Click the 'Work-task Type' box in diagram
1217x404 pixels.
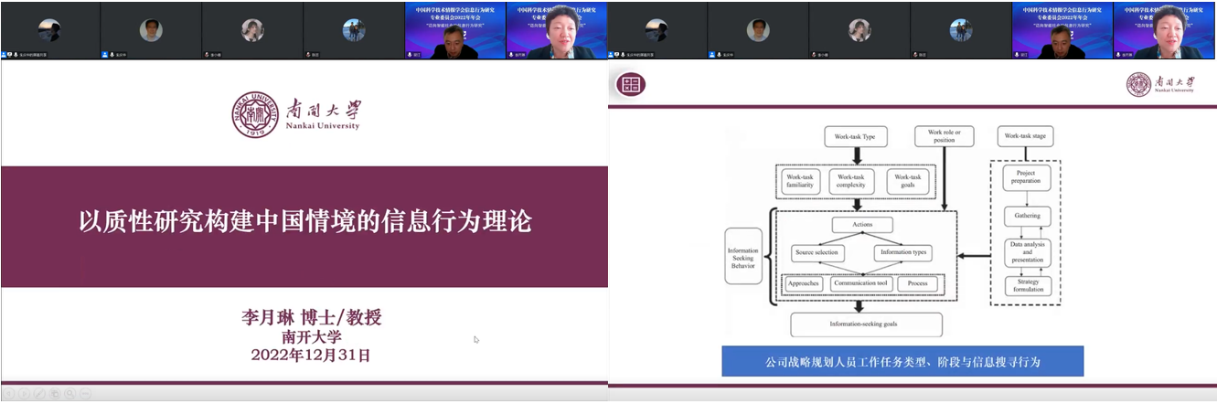[x=855, y=137]
